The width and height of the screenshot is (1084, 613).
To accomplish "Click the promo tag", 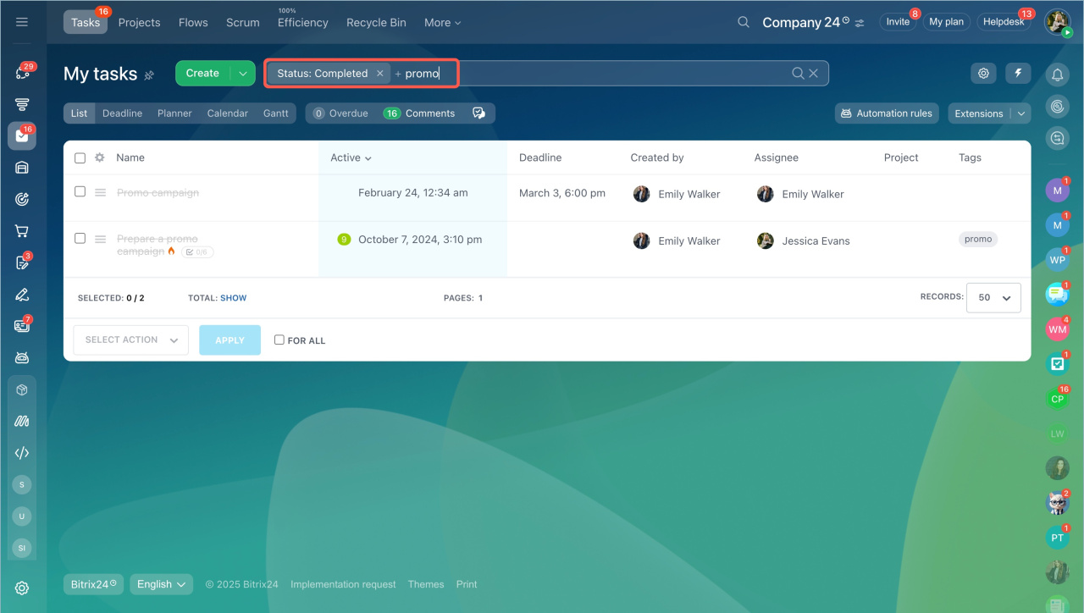I will coord(978,240).
